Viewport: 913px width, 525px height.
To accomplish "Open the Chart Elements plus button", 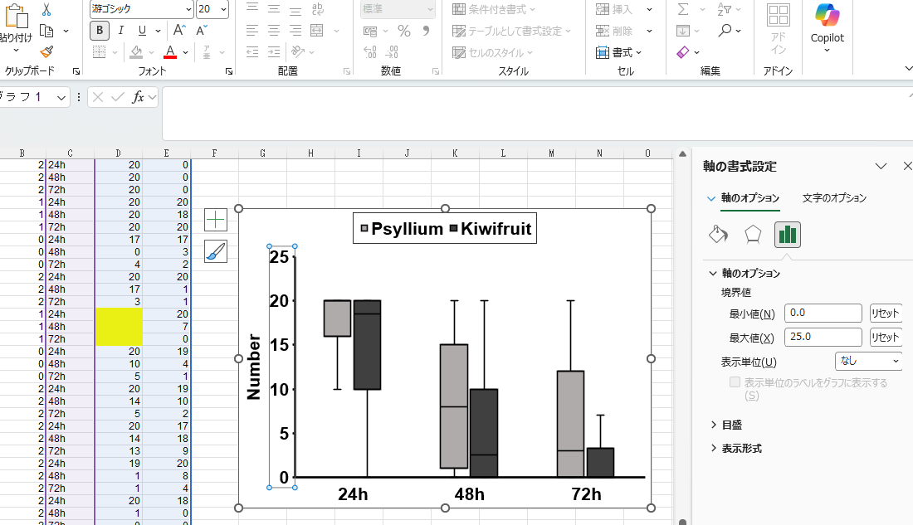I will [x=216, y=220].
